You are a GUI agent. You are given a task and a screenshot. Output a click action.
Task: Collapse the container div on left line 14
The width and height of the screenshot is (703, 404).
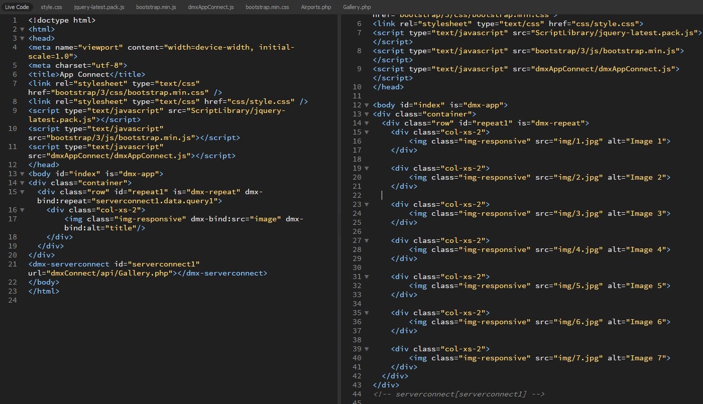click(22, 183)
